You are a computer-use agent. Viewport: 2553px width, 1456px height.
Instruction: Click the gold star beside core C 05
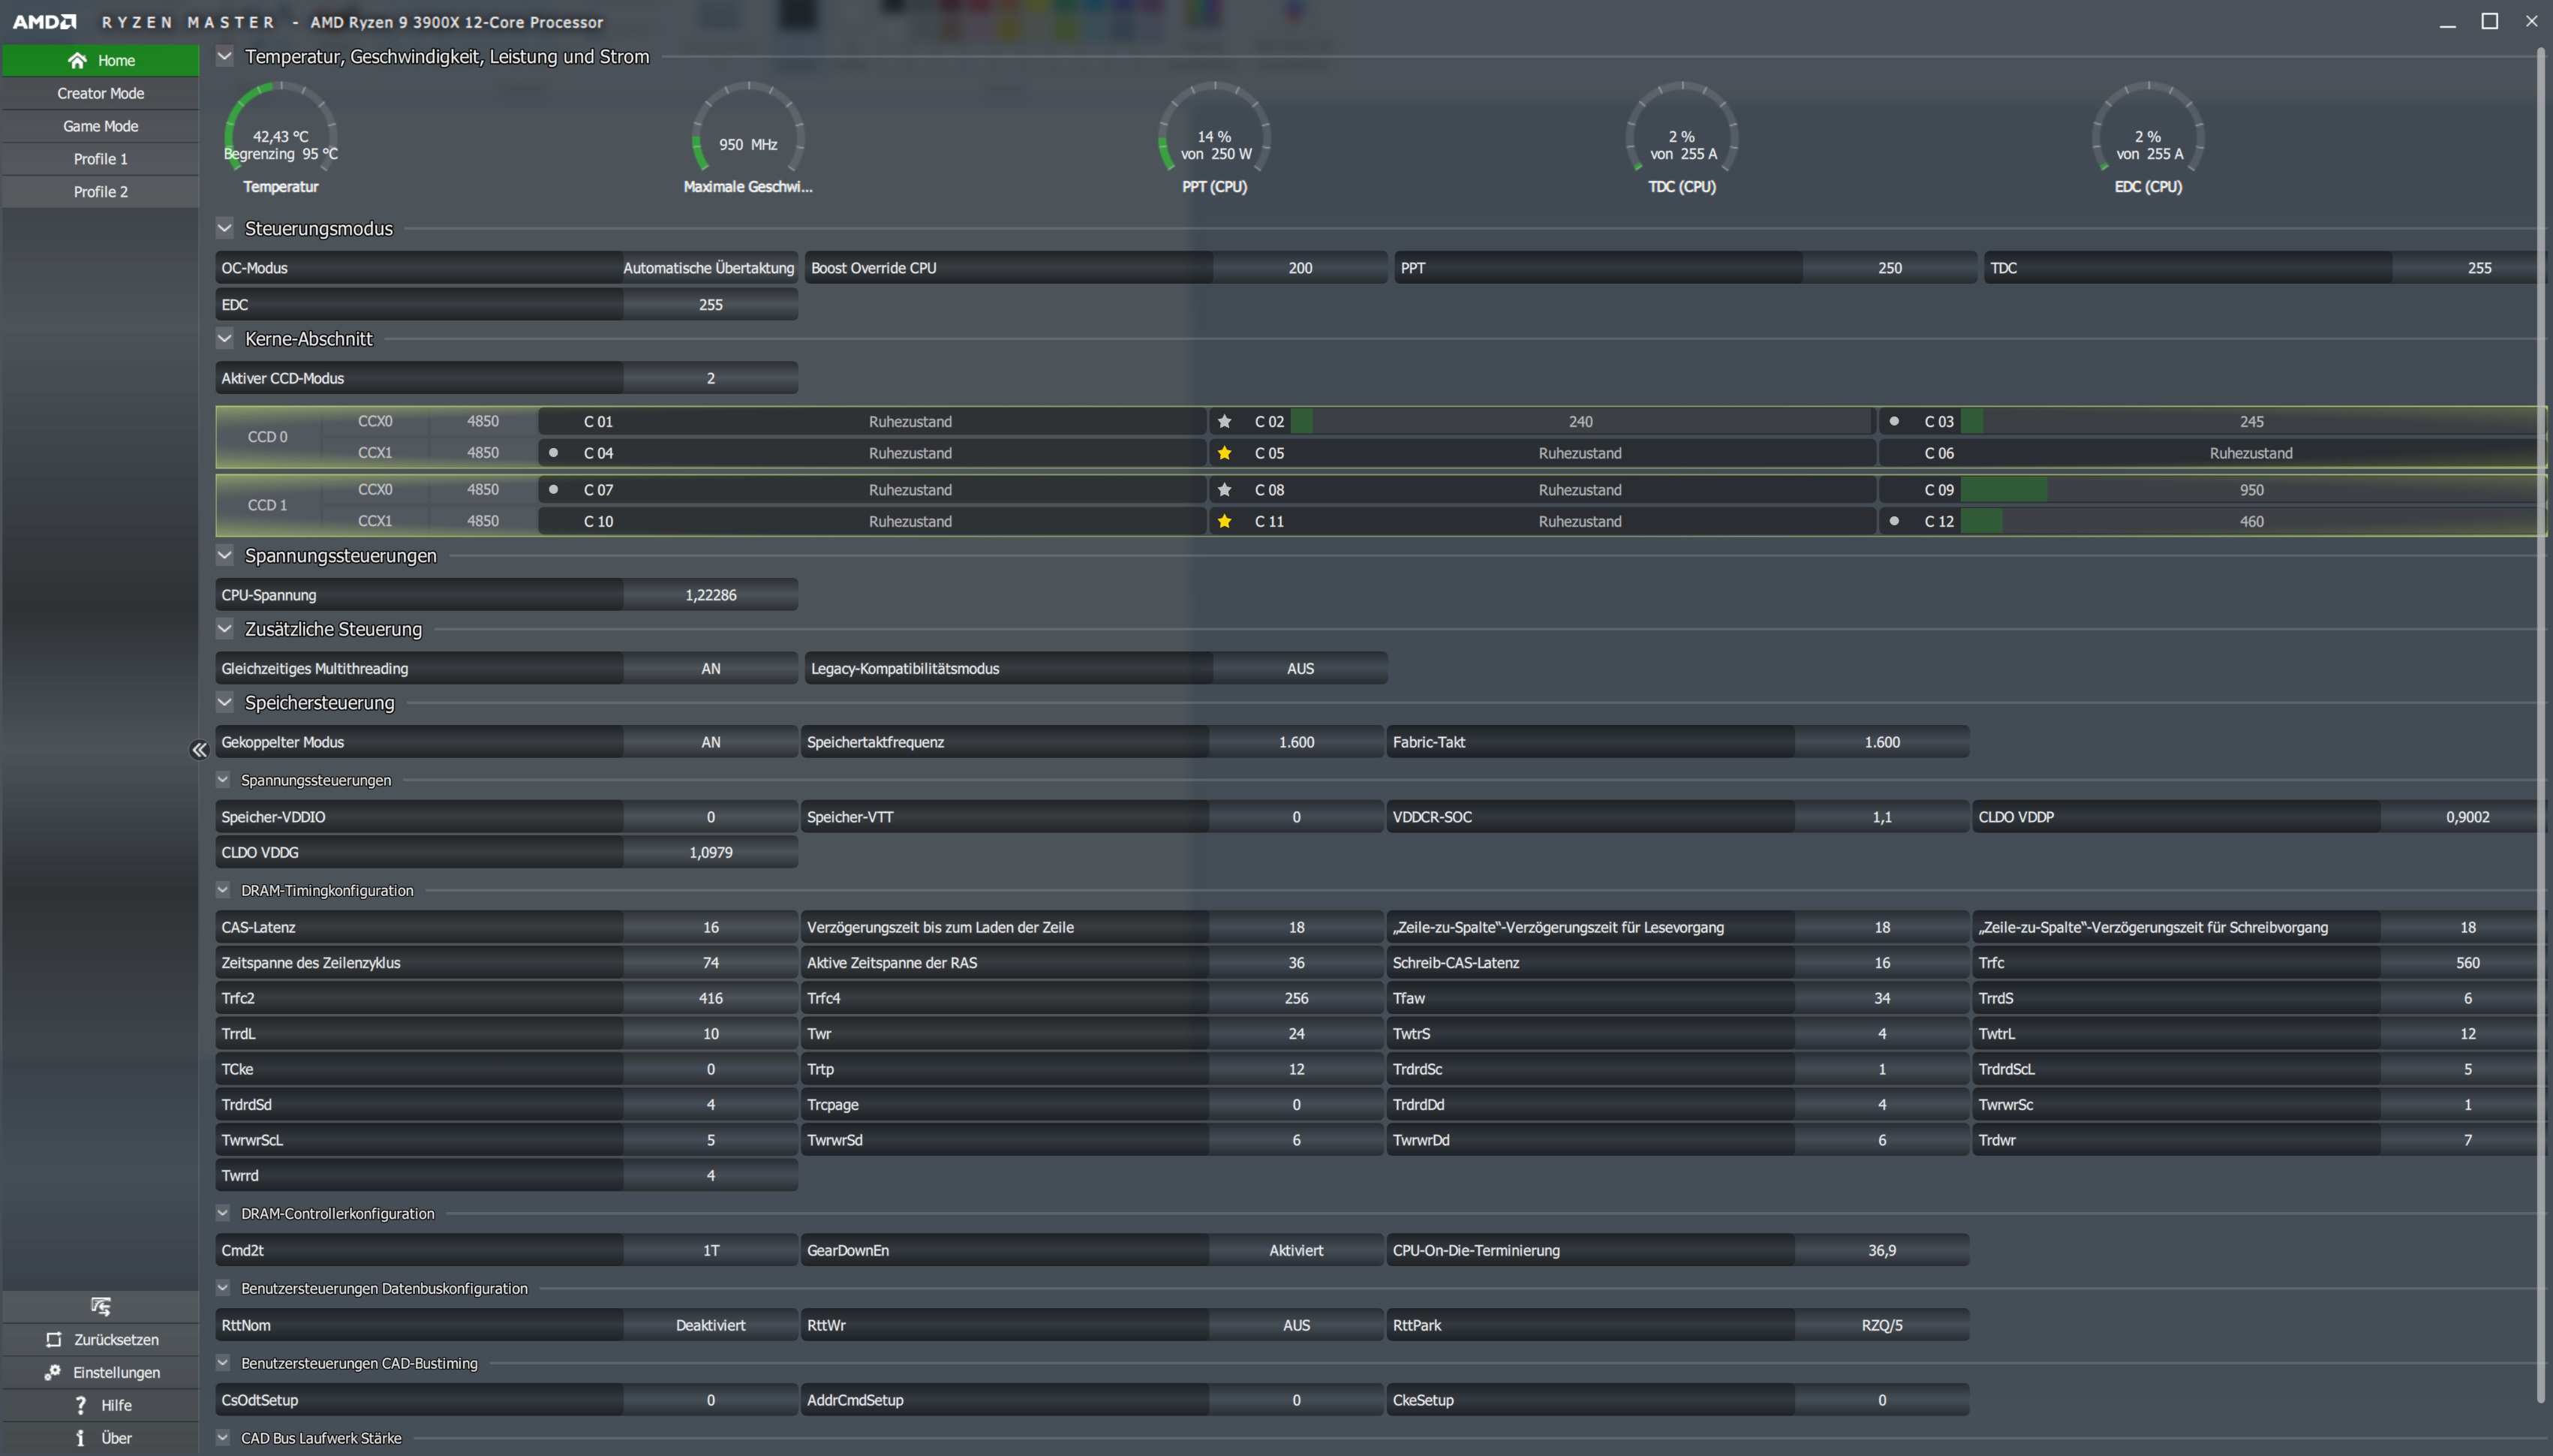coord(1225,453)
